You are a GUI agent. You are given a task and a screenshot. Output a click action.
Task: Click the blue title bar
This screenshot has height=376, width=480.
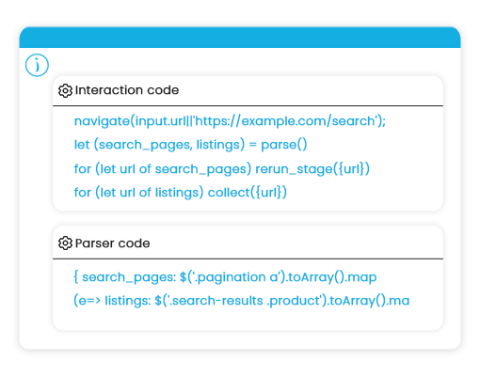pyautogui.click(x=240, y=38)
